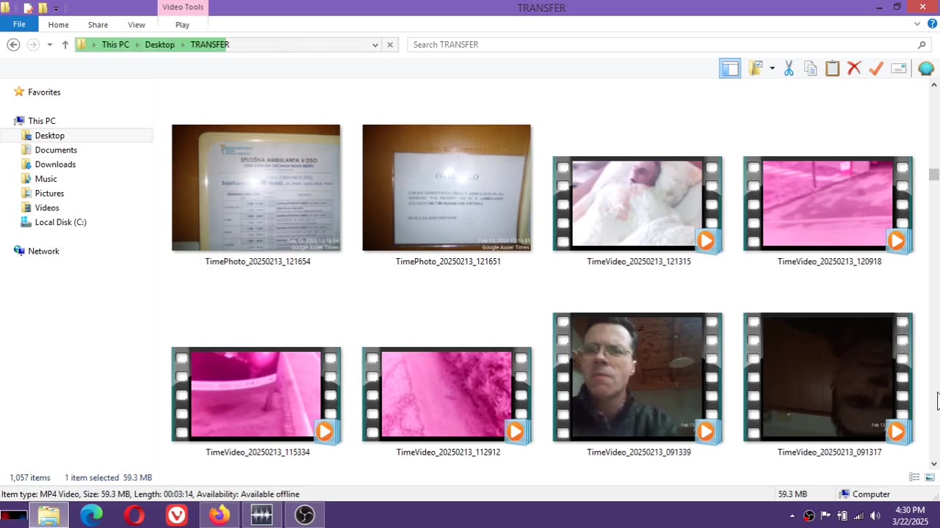Select video TimeVideo_20250213_091339

637,378
